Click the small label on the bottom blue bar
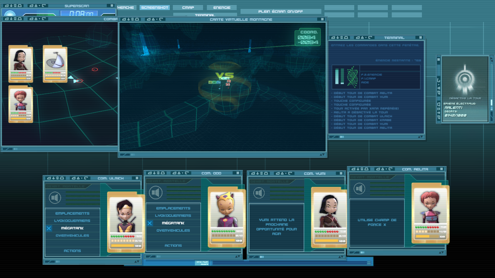 202,263
